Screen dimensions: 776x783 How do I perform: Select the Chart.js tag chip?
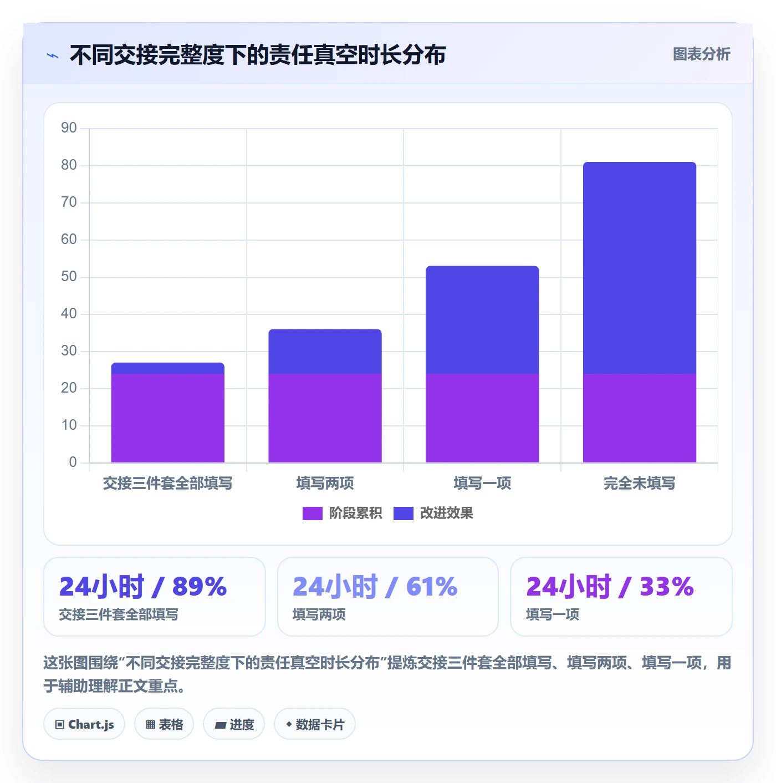pyautogui.click(x=84, y=724)
